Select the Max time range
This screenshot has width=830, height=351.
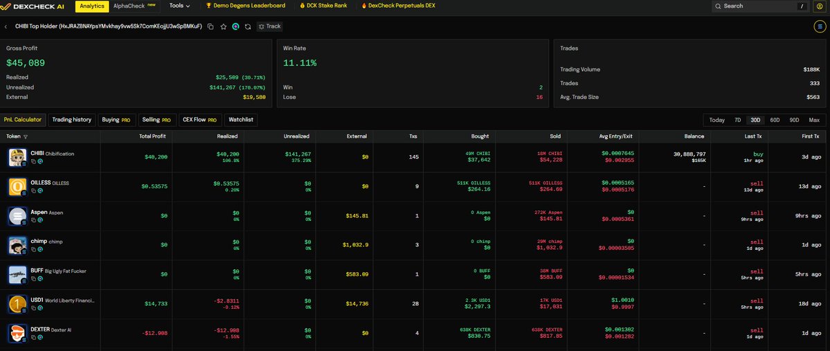pos(814,120)
